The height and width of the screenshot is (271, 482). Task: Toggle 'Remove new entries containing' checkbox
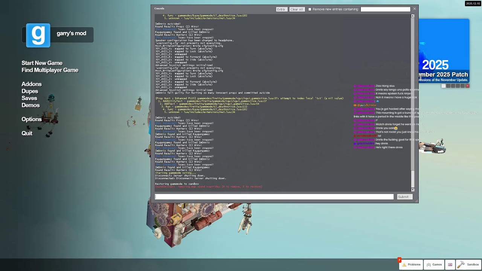coord(310,9)
